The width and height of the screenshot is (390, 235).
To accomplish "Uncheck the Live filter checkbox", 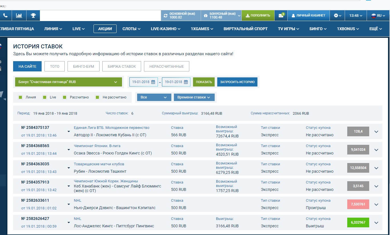I will [x=44, y=97].
